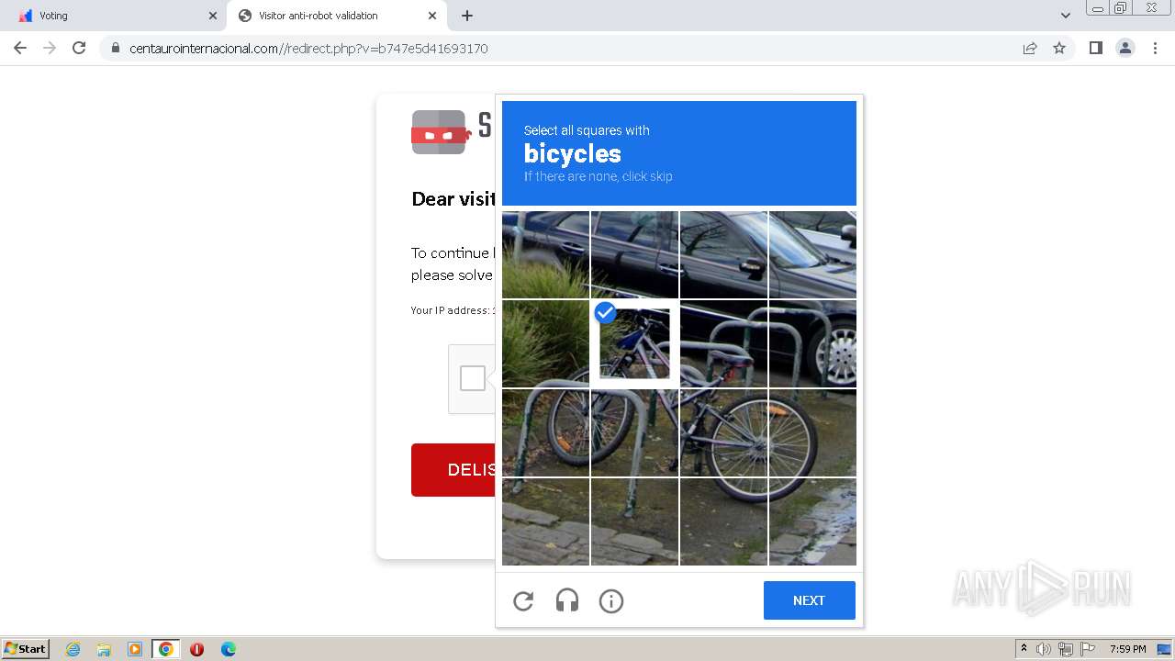The width and height of the screenshot is (1175, 661).
Task: Go forward to next page
Action: (x=50, y=48)
